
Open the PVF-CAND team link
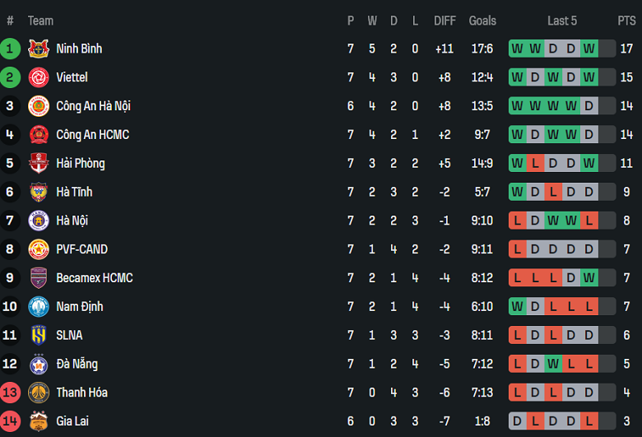(81, 249)
